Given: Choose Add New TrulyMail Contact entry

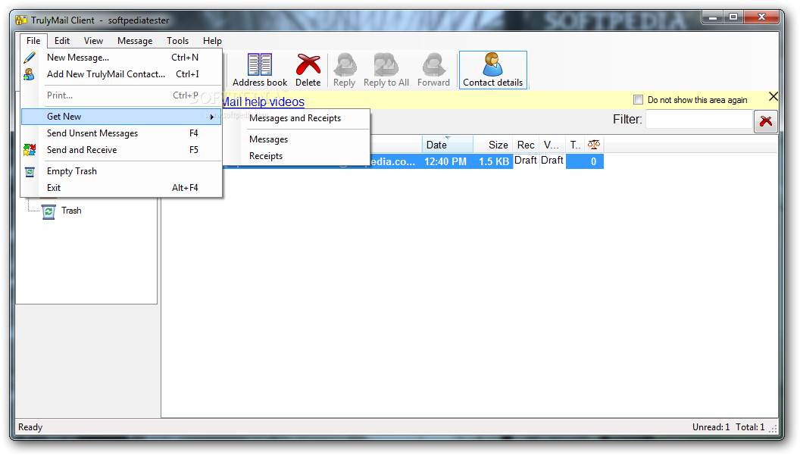Looking at the screenshot, I should [x=122, y=74].
